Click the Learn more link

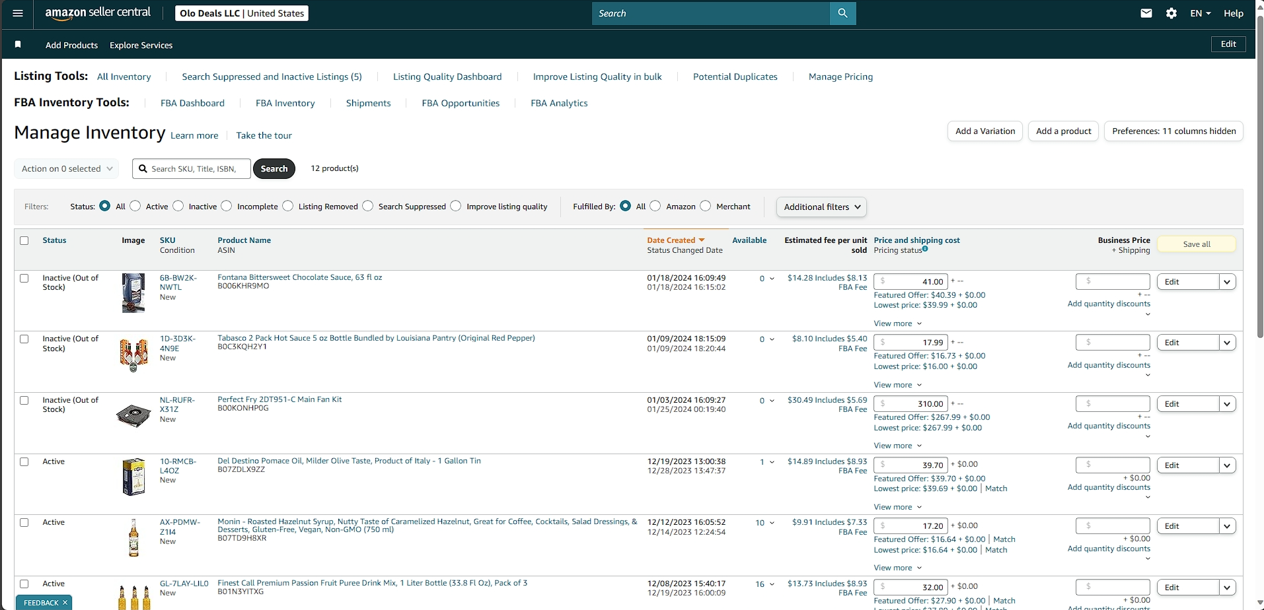tap(194, 135)
